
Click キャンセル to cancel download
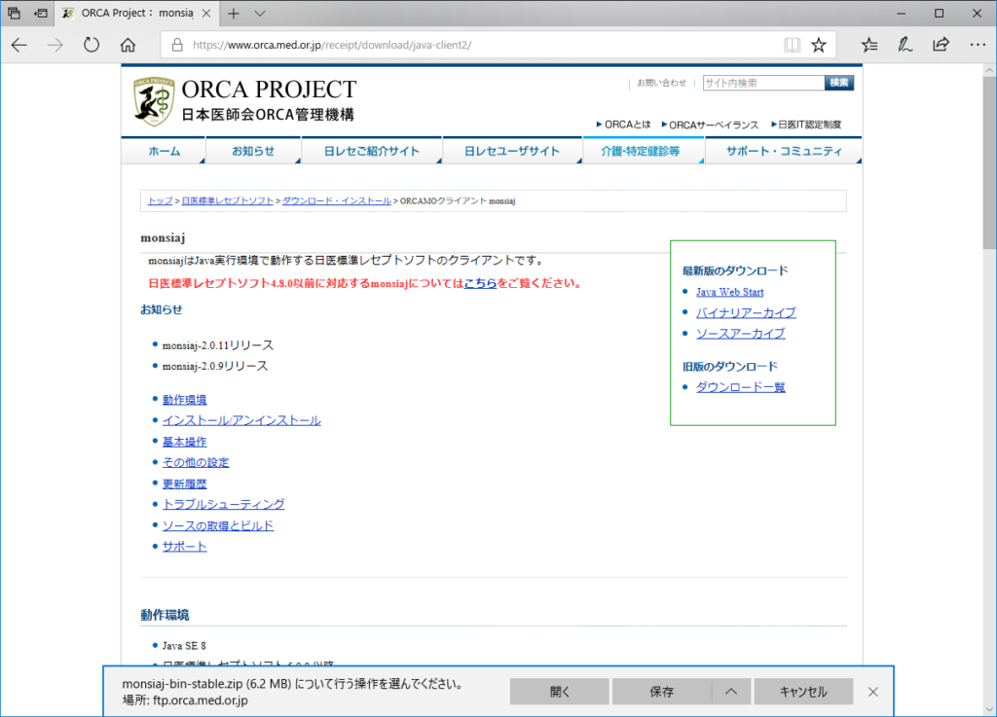click(x=803, y=692)
